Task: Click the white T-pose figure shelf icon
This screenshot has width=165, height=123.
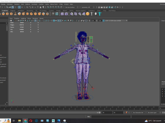Action: [x=92, y=14]
